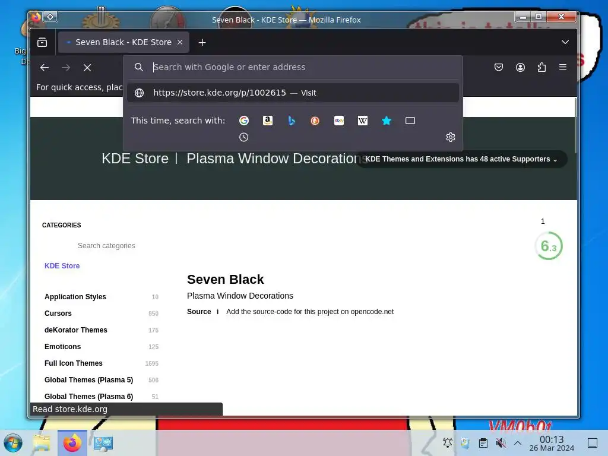Select Emoticons category

[63, 347]
